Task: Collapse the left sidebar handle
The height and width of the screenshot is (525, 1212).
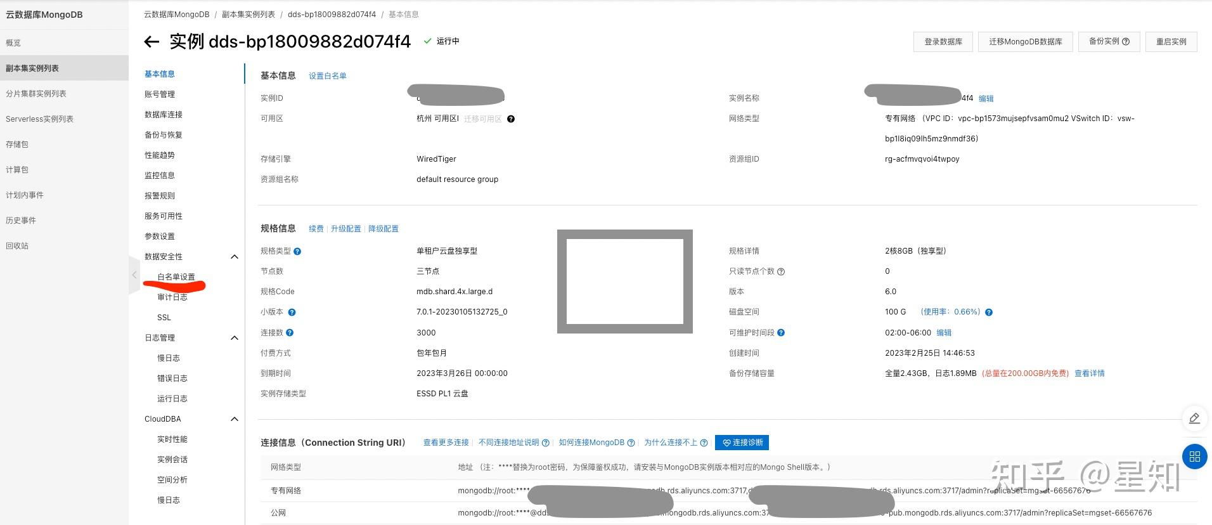Action: coord(134,275)
